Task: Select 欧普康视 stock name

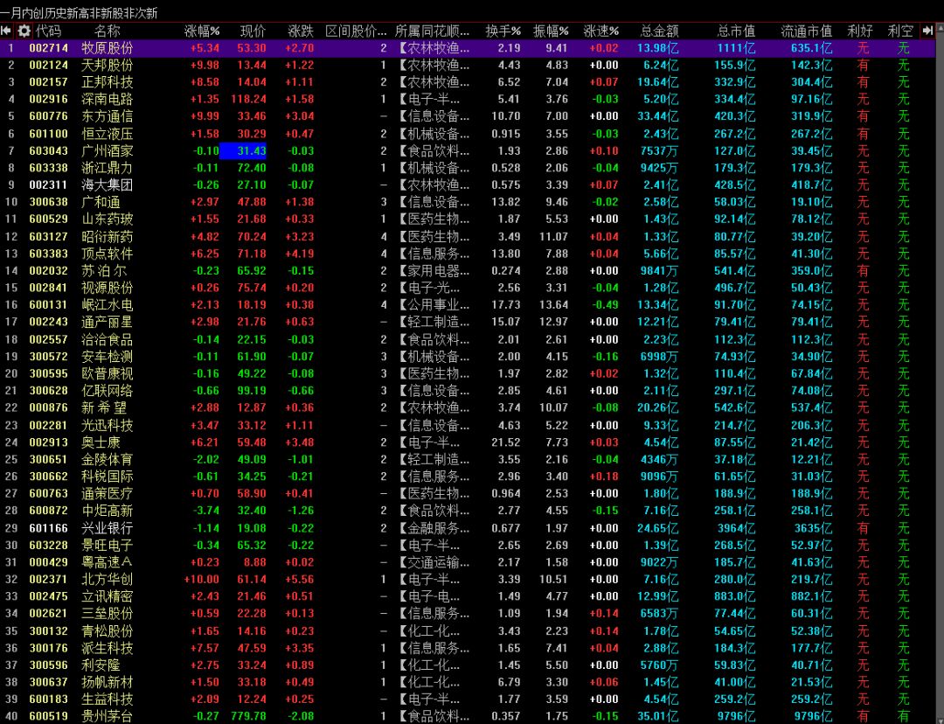Action: pyautogui.click(x=108, y=373)
